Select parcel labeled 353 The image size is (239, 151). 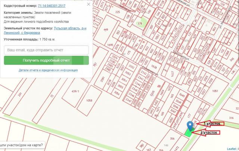point(118,33)
